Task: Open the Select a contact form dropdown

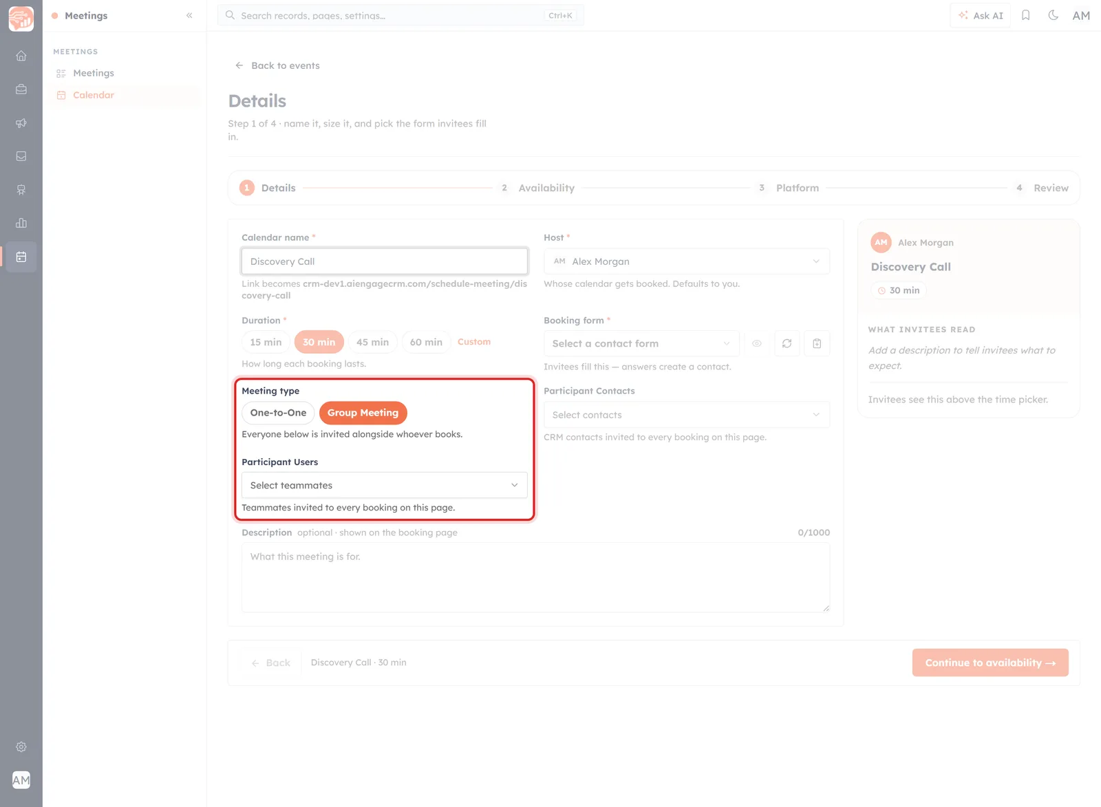Action: point(641,343)
